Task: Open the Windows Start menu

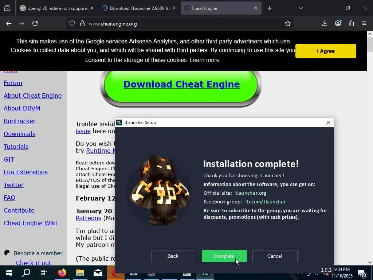Action: (9, 273)
